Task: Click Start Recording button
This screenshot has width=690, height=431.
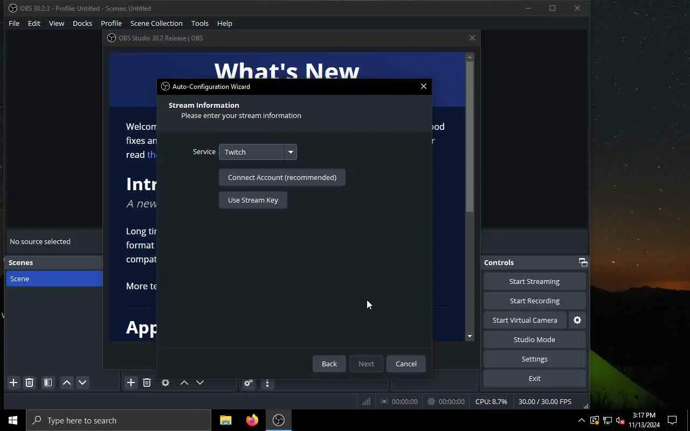Action: click(534, 301)
